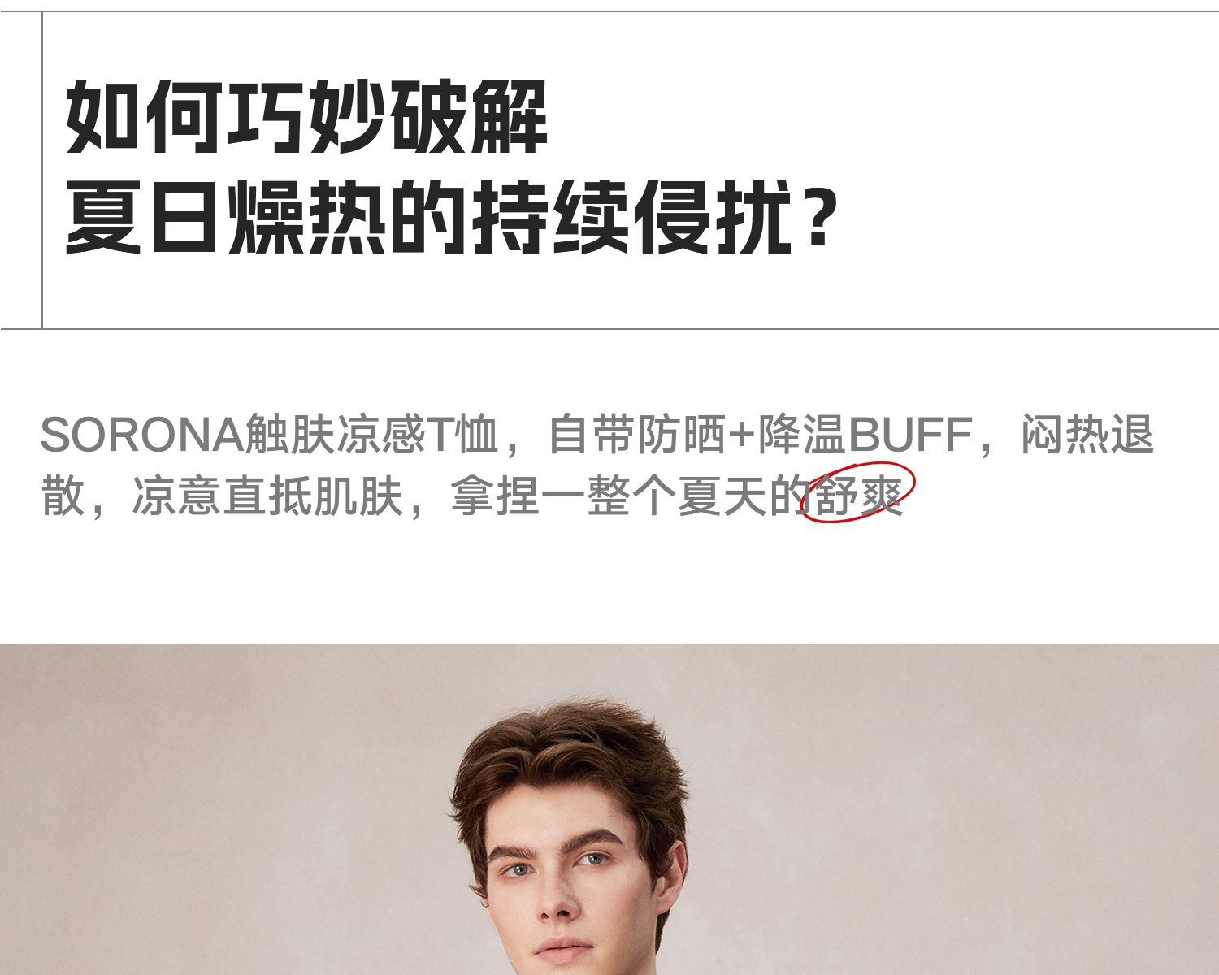Click the text 自带防晒
The height and width of the screenshot is (975, 1219).
pyautogui.click(x=637, y=435)
